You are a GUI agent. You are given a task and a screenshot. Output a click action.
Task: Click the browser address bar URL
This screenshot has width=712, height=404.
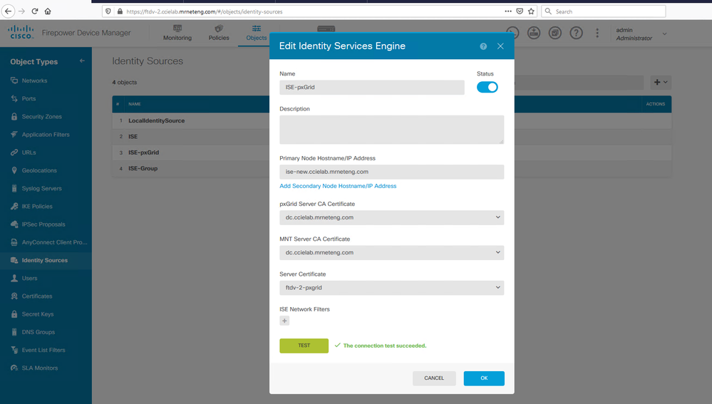point(205,12)
